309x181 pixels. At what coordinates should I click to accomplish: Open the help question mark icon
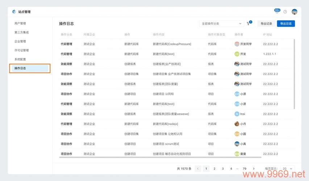pyautogui.click(x=285, y=12)
